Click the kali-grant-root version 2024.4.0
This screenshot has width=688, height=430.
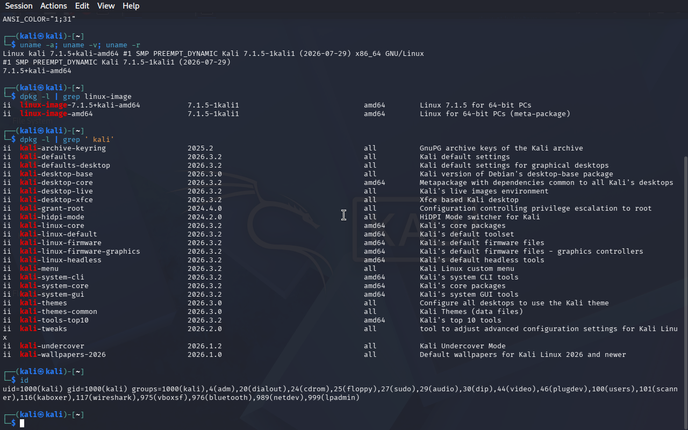coord(205,209)
